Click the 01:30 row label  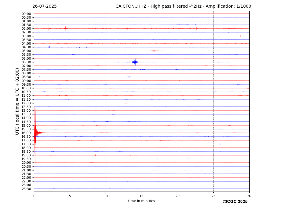[26, 25]
